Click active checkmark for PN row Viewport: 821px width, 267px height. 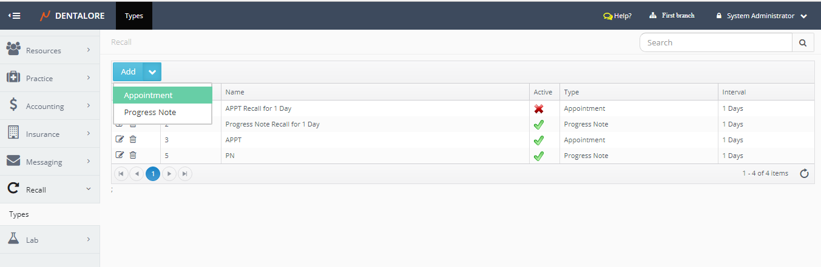pyautogui.click(x=538, y=156)
